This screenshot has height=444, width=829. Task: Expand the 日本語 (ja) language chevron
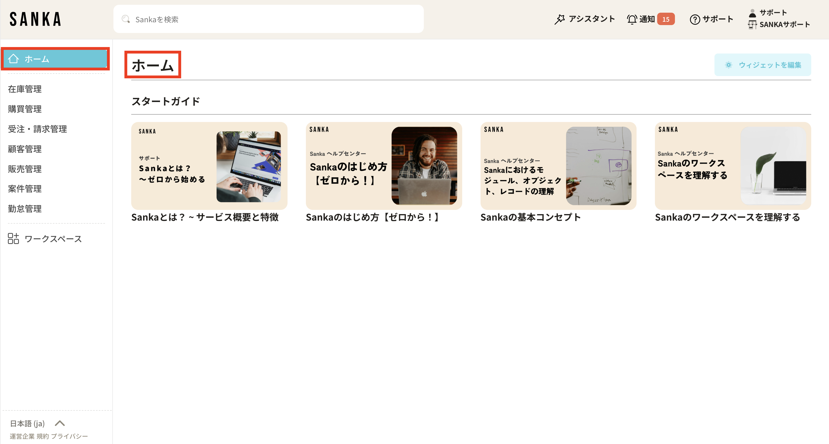pyautogui.click(x=60, y=423)
